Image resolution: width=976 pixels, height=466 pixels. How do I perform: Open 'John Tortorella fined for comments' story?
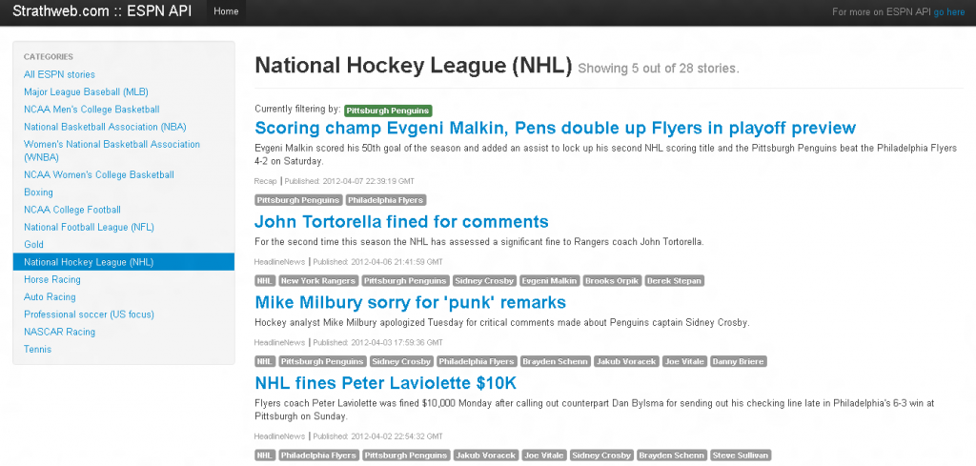[x=401, y=221]
